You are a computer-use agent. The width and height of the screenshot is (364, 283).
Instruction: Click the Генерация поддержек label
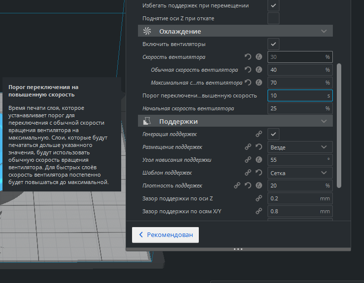click(170, 134)
